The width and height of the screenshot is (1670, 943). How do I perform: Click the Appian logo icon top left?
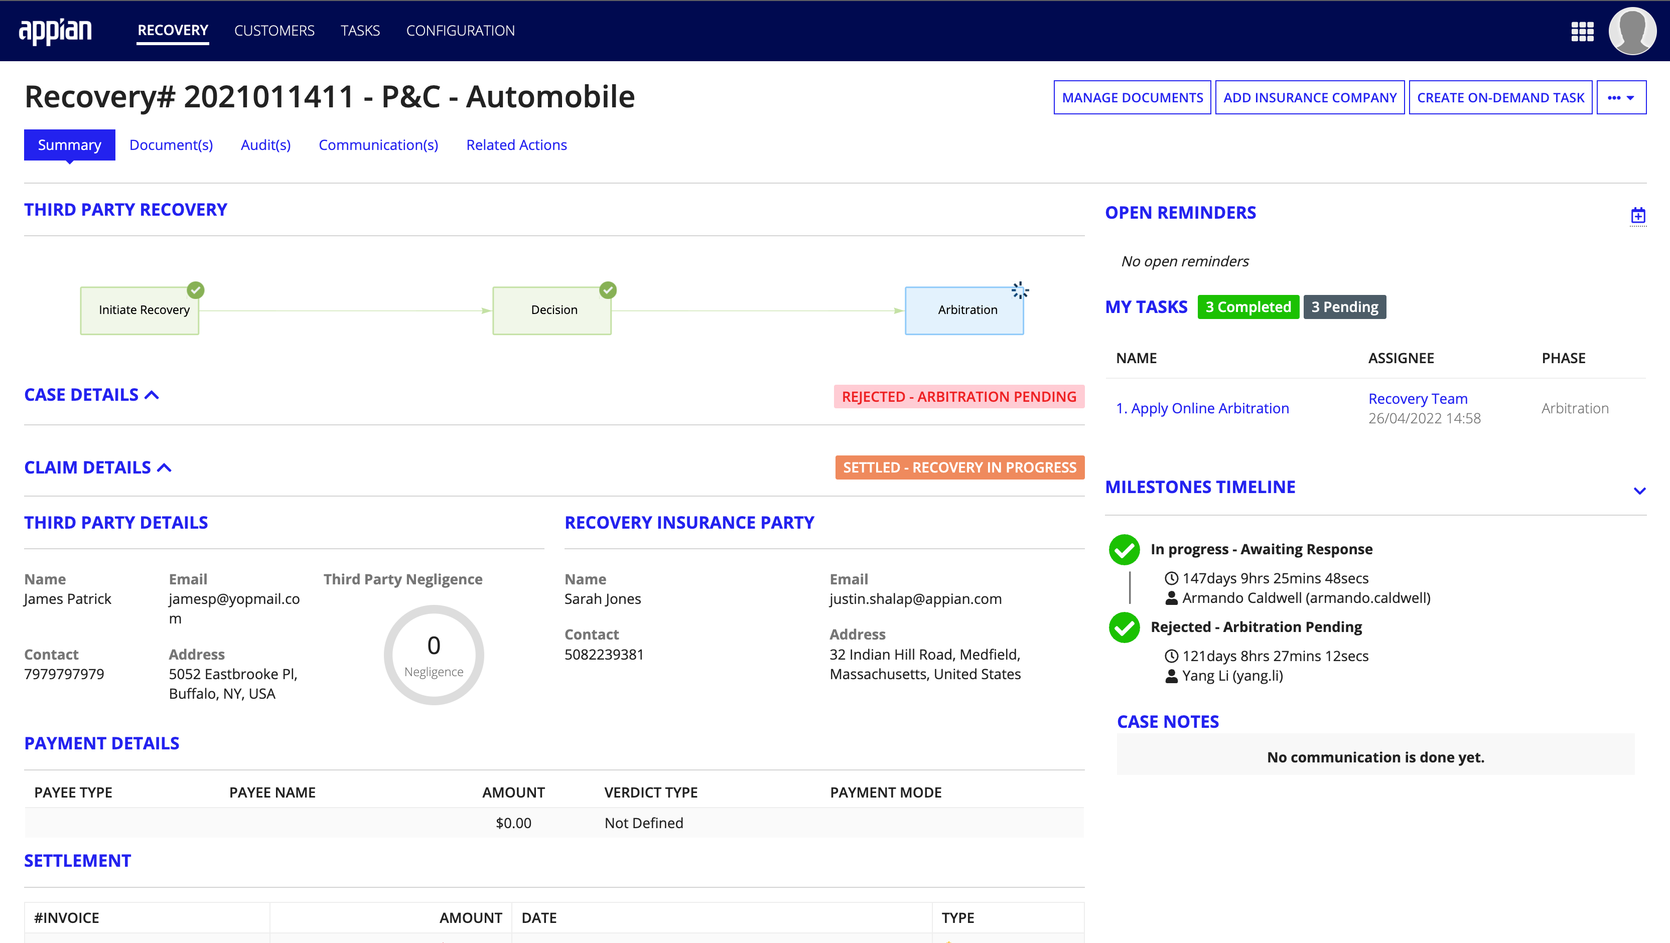coord(59,31)
